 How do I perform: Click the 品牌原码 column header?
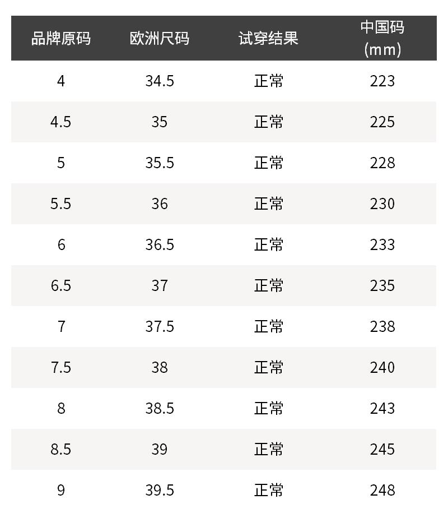tap(61, 38)
